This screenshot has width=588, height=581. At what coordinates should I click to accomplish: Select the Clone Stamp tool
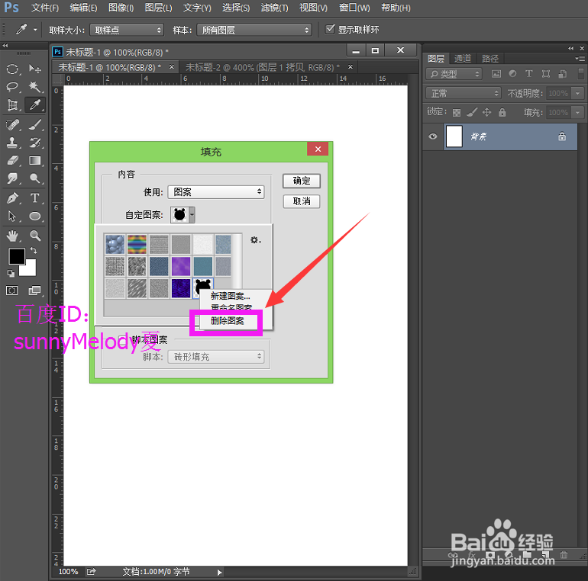pyautogui.click(x=12, y=143)
